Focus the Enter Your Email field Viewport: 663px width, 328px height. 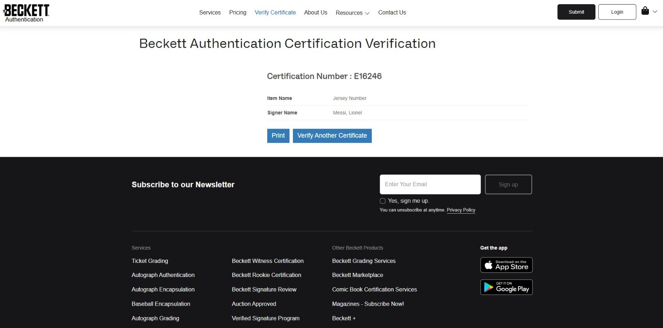click(430, 185)
